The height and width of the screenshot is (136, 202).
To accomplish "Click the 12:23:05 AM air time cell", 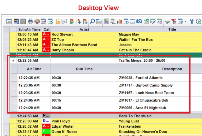I will point(34,85).
